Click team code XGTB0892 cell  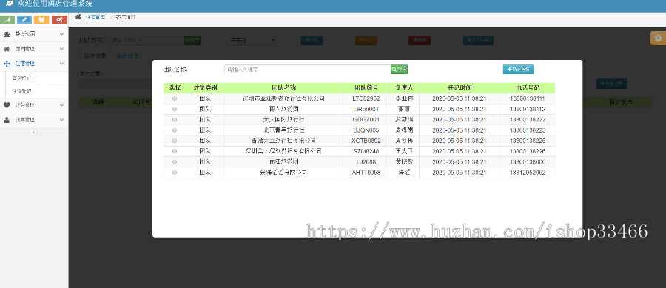point(366,141)
